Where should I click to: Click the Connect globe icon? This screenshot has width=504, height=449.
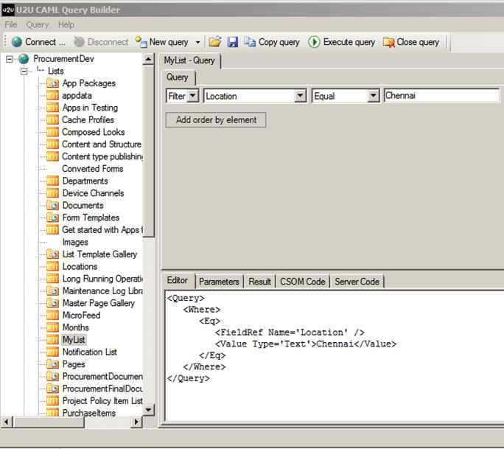click(x=17, y=42)
